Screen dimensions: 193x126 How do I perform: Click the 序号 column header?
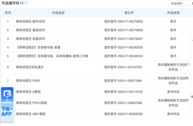pos(8,13)
